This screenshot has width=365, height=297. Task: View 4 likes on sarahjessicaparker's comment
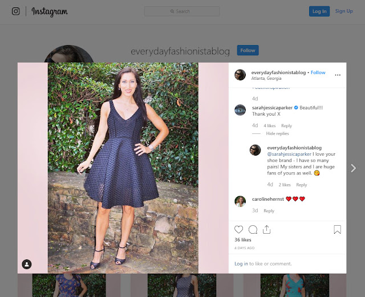(270, 125)
